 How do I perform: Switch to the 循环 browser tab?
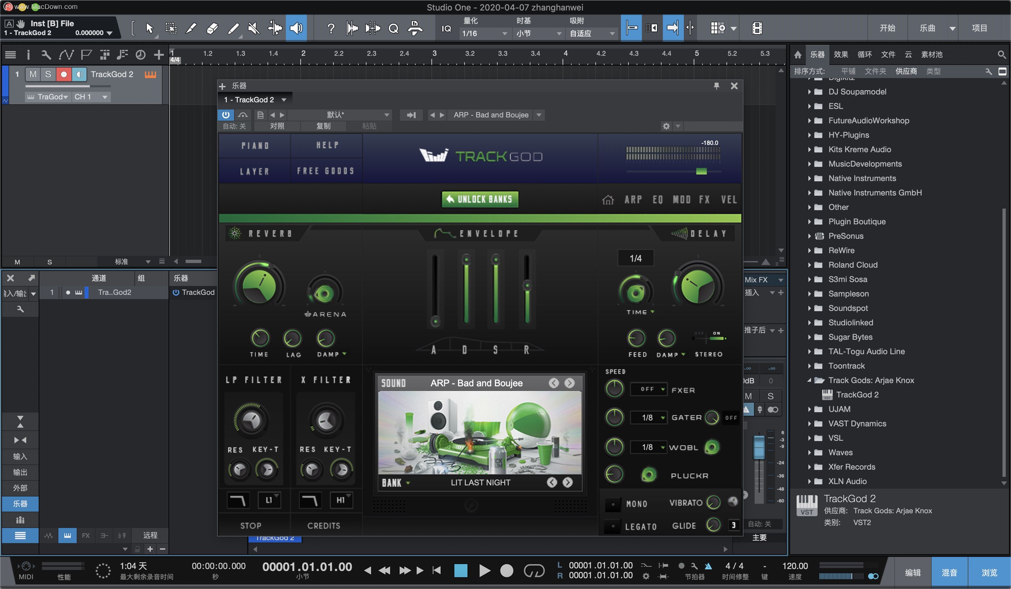click(x=864, y=54)
